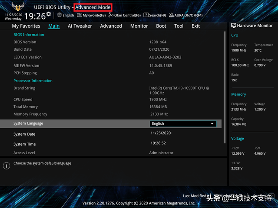This screenshot has width=278, height=208.
Task: Click the System Language row label
Action: click(28, 123)
